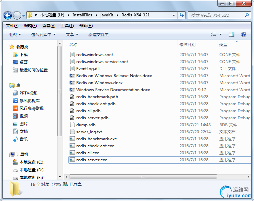The height and width of the screenshot is (201, 254).
Task: Open 桌面 in favorites
Action: (x=24, y=62)
